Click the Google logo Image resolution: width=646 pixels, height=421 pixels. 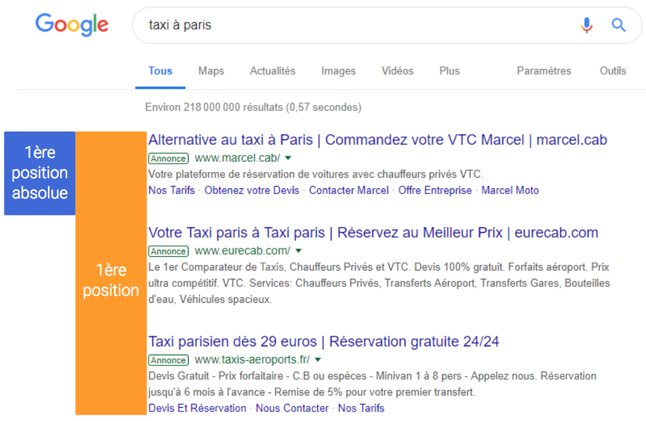72,25
